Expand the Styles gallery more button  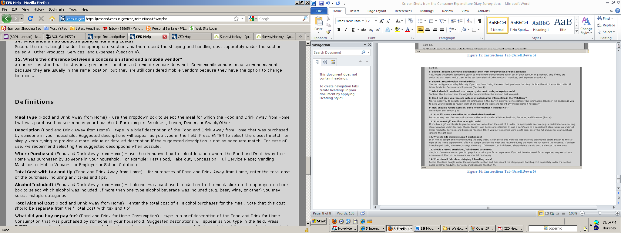point(576,31)
